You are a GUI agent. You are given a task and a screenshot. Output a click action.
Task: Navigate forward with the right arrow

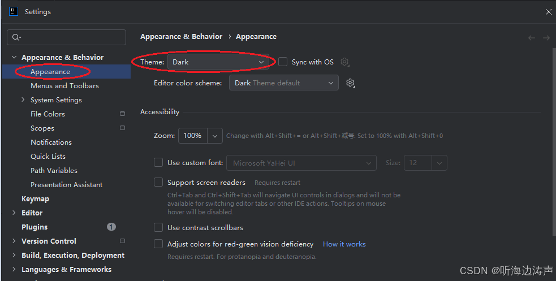point(546,38)
